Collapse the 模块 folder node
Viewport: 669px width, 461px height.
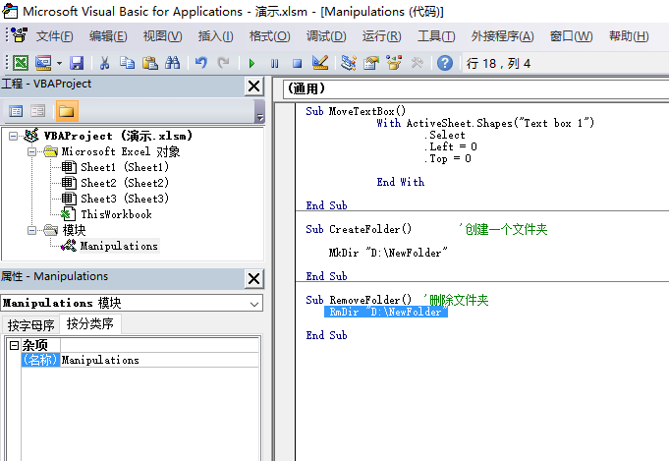[x=32, y=230]
